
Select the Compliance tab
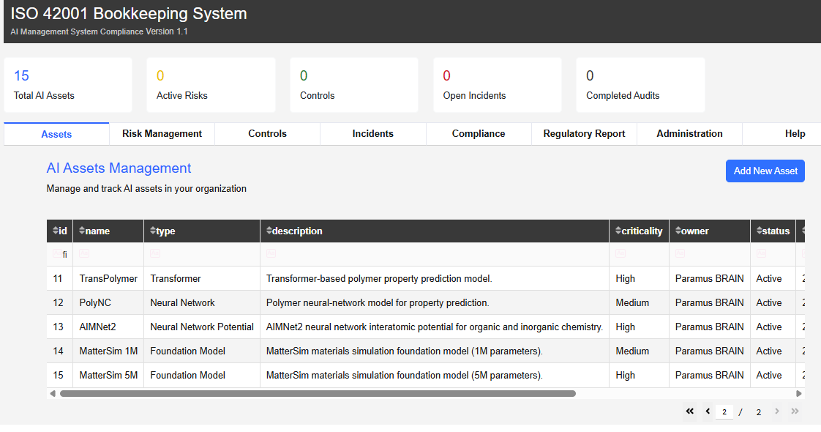coord(479,133)
